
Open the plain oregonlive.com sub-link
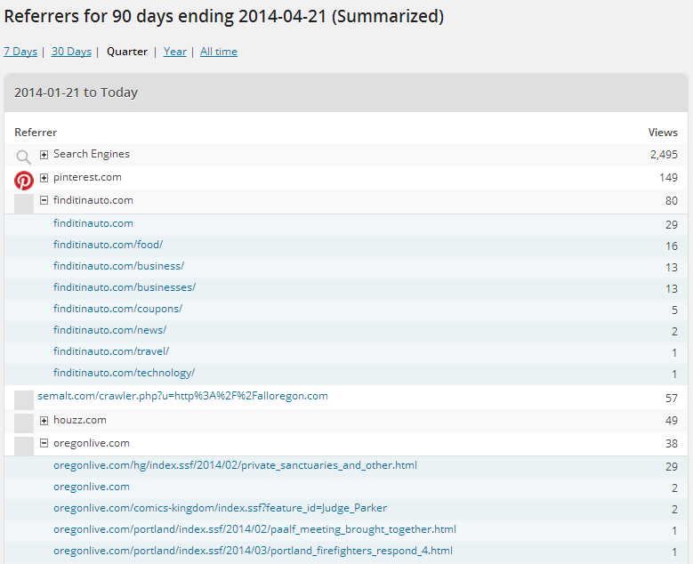point(92,487)
